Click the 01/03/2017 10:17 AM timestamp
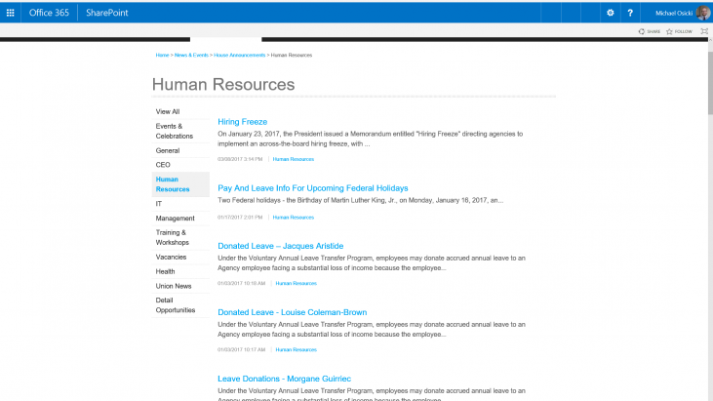The width and height of the screenshot is (713, 401). [x=242, y=349]
